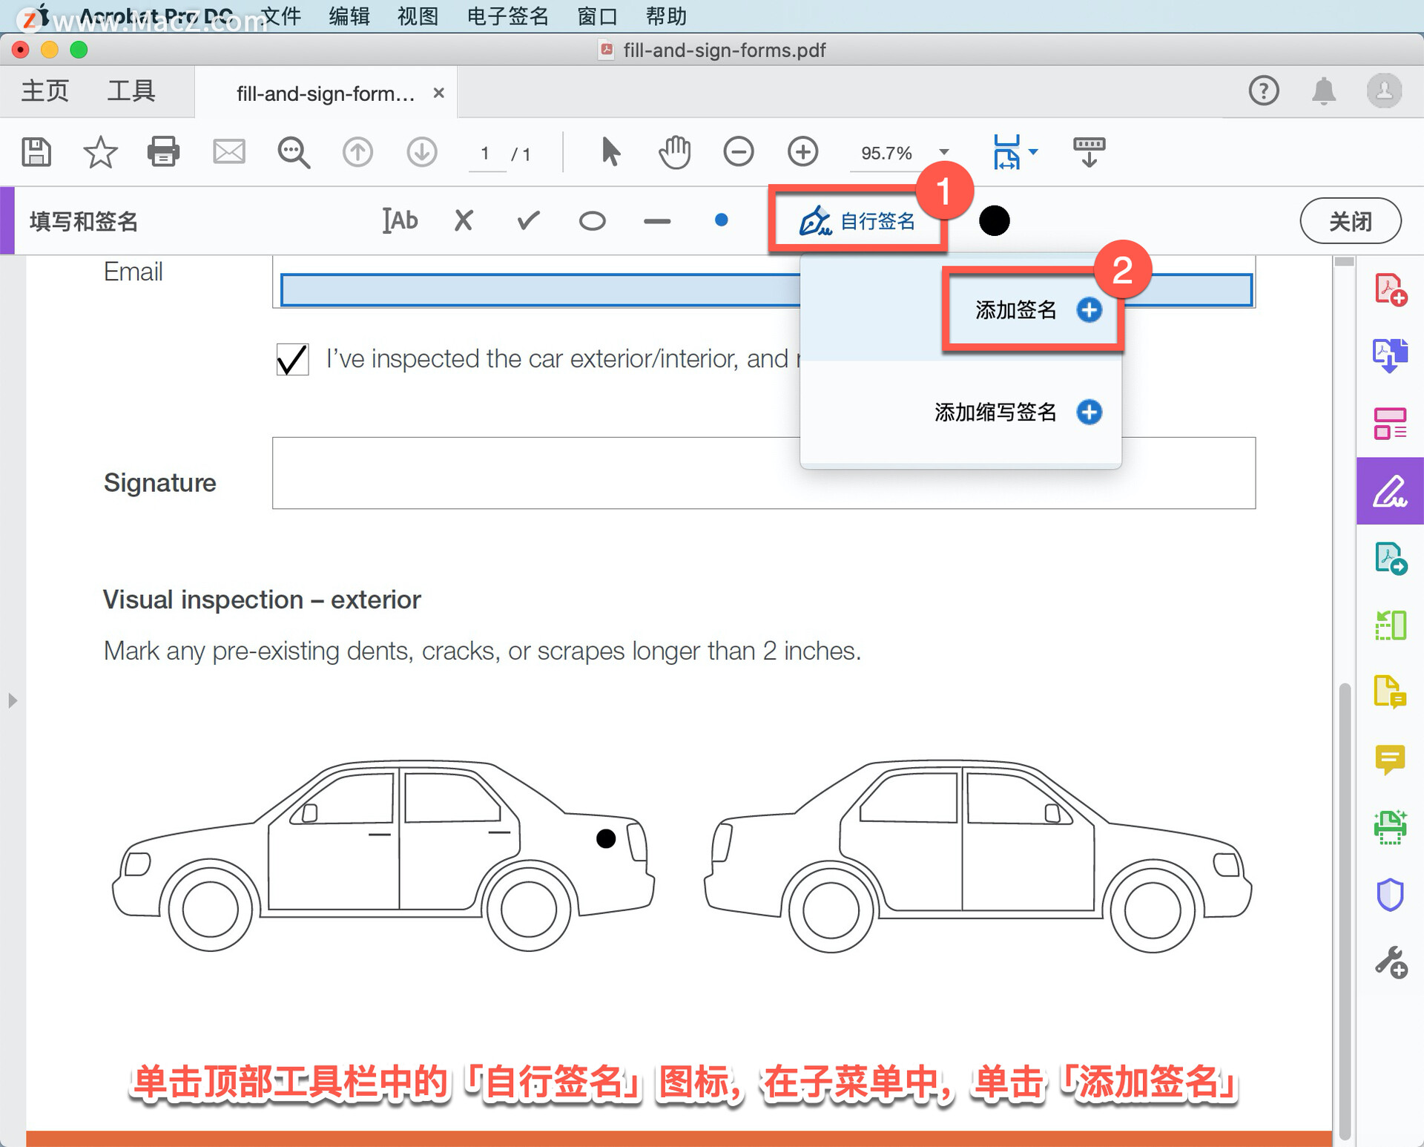Screen dimensions: 1424x1147
Task: Click the left car diagram
Action: (383, 855)
